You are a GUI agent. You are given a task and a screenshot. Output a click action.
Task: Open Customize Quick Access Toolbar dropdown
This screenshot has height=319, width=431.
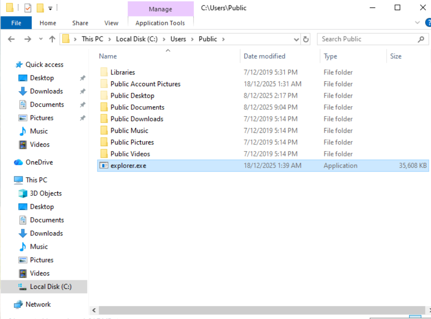pyautogui.click(x=50, y=8)
